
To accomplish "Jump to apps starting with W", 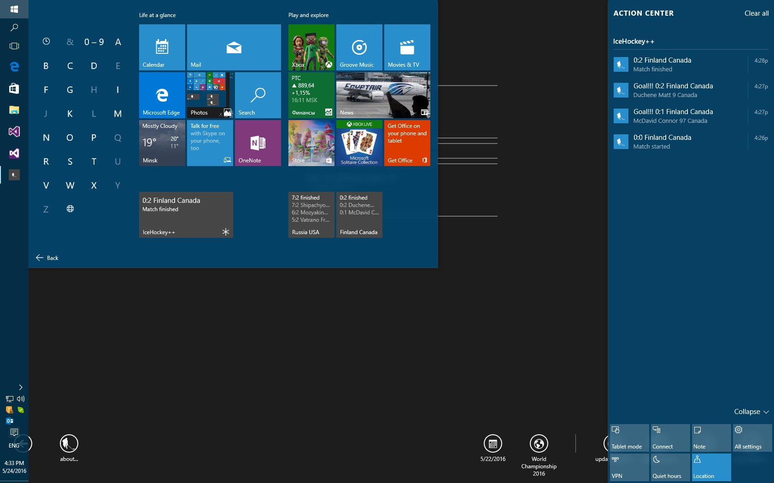I will pyautogui.click(x=70, y=185).
